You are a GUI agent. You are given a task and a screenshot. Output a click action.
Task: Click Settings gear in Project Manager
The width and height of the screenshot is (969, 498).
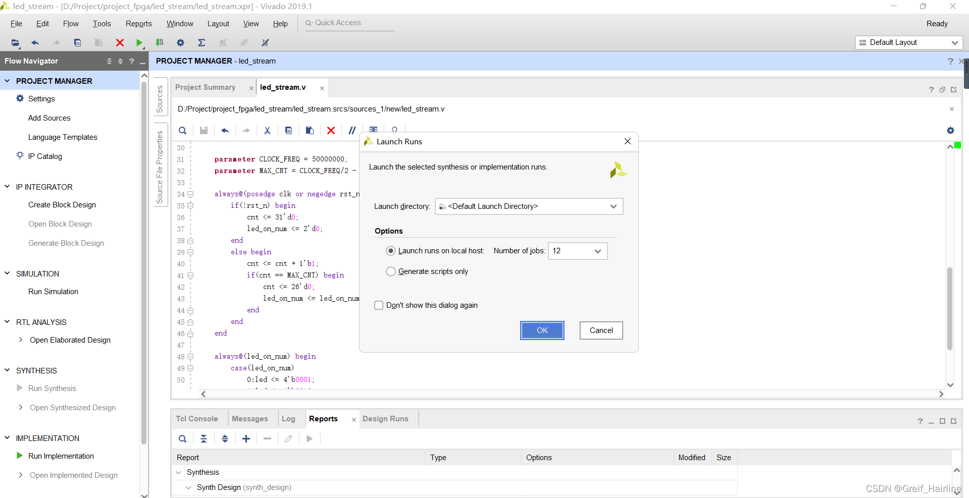[x=20, y=98]
